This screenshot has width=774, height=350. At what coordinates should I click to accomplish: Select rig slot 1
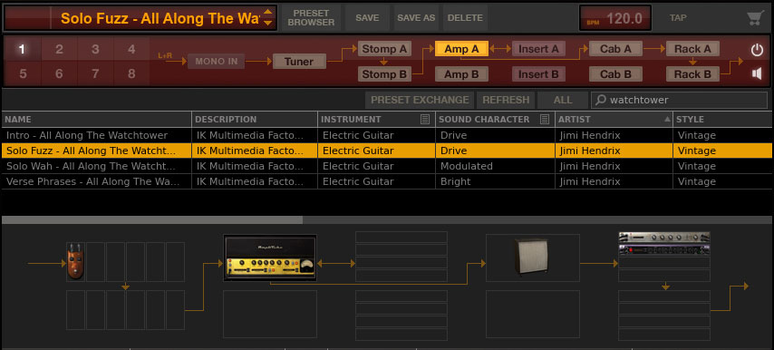click(23, 49)
